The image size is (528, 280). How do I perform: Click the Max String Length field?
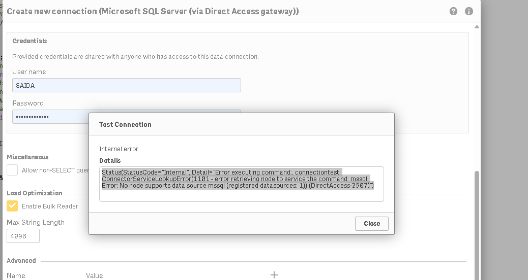pos(23,236)
